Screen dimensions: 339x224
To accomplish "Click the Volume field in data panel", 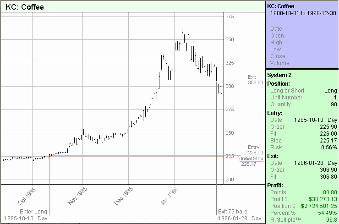I will tap(279, 63).
